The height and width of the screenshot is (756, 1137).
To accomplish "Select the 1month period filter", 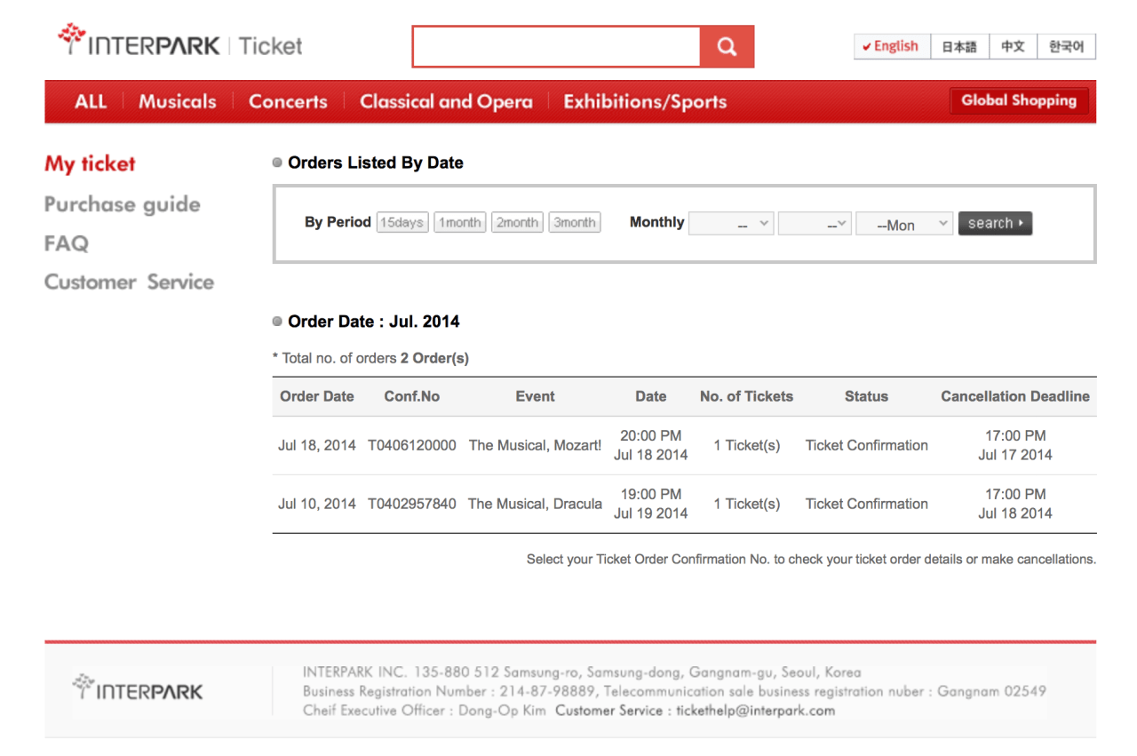I will click(459, 222).
